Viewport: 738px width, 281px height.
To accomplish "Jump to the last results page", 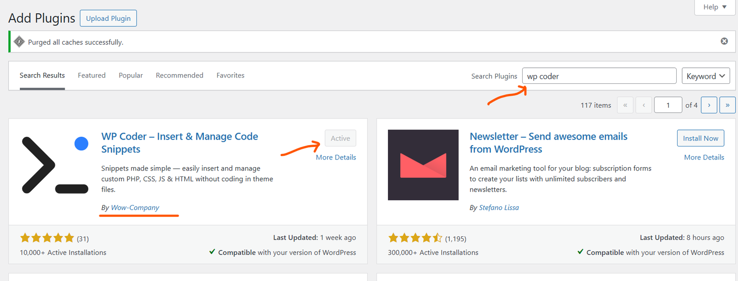I will [727, 105].
